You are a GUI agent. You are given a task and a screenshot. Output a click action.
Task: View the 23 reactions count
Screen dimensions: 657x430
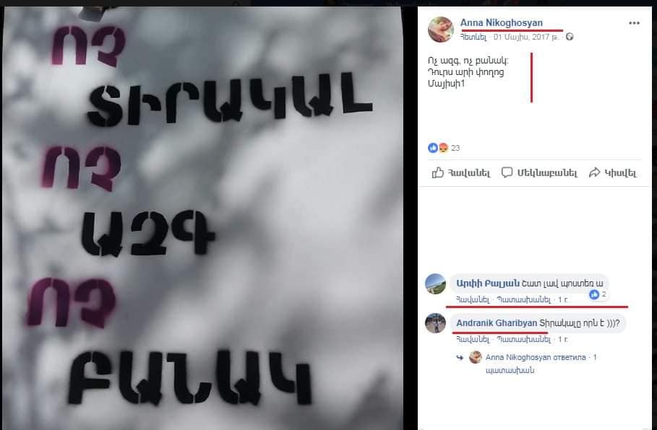coord(455,148)
